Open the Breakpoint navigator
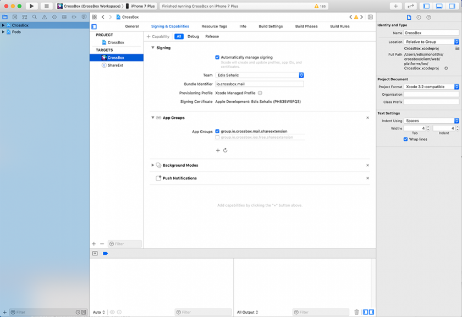 click(74, 17)
